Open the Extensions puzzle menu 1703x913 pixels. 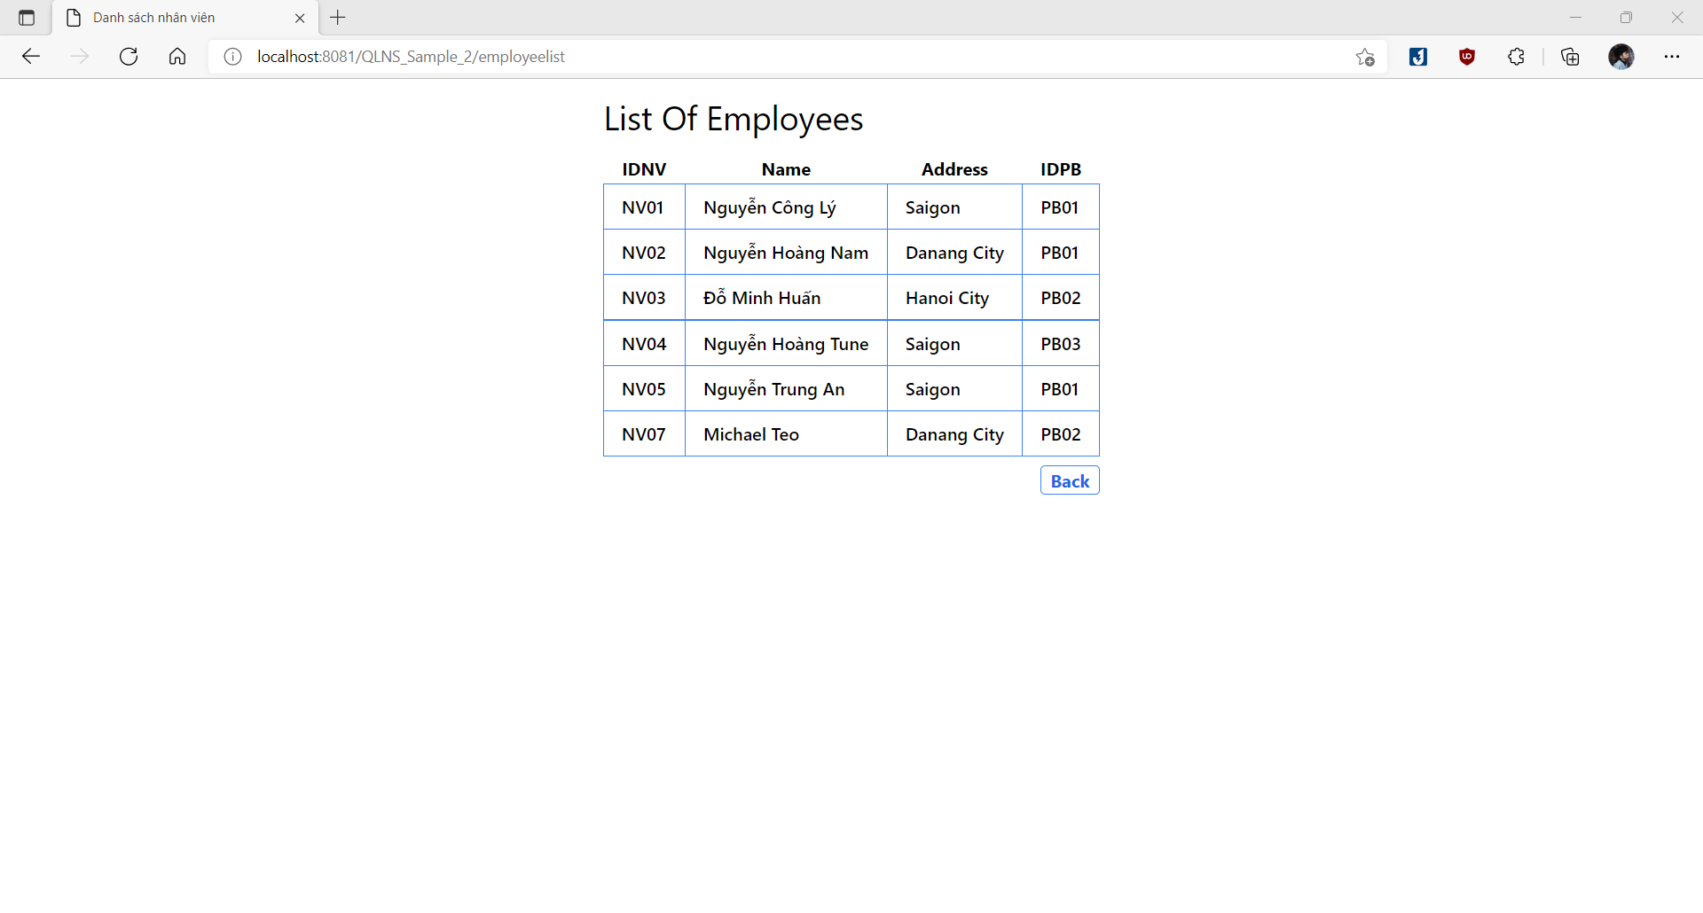click(x=1517, y=57)
